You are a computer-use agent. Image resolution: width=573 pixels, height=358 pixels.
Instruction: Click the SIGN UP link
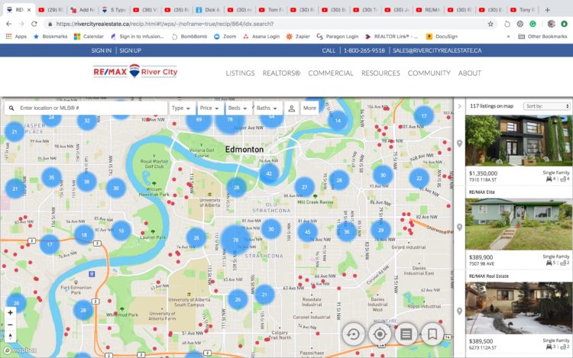click(x=130, y=50)
